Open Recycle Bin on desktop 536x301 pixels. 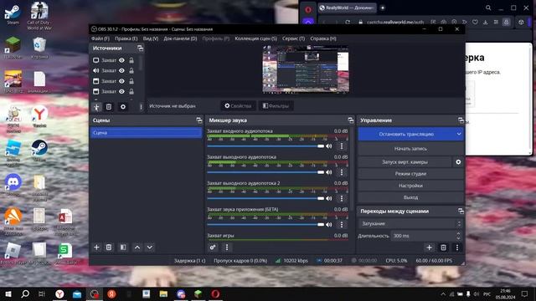39,48
